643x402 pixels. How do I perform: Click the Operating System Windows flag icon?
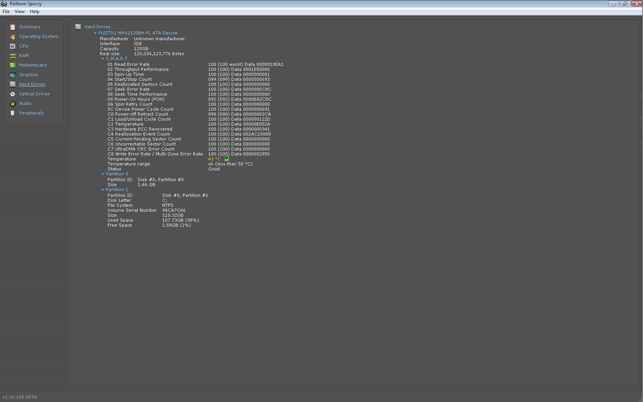(x=13, y=36)
